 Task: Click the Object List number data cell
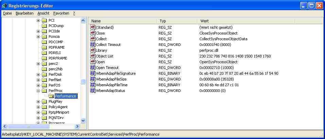point(235,56)
